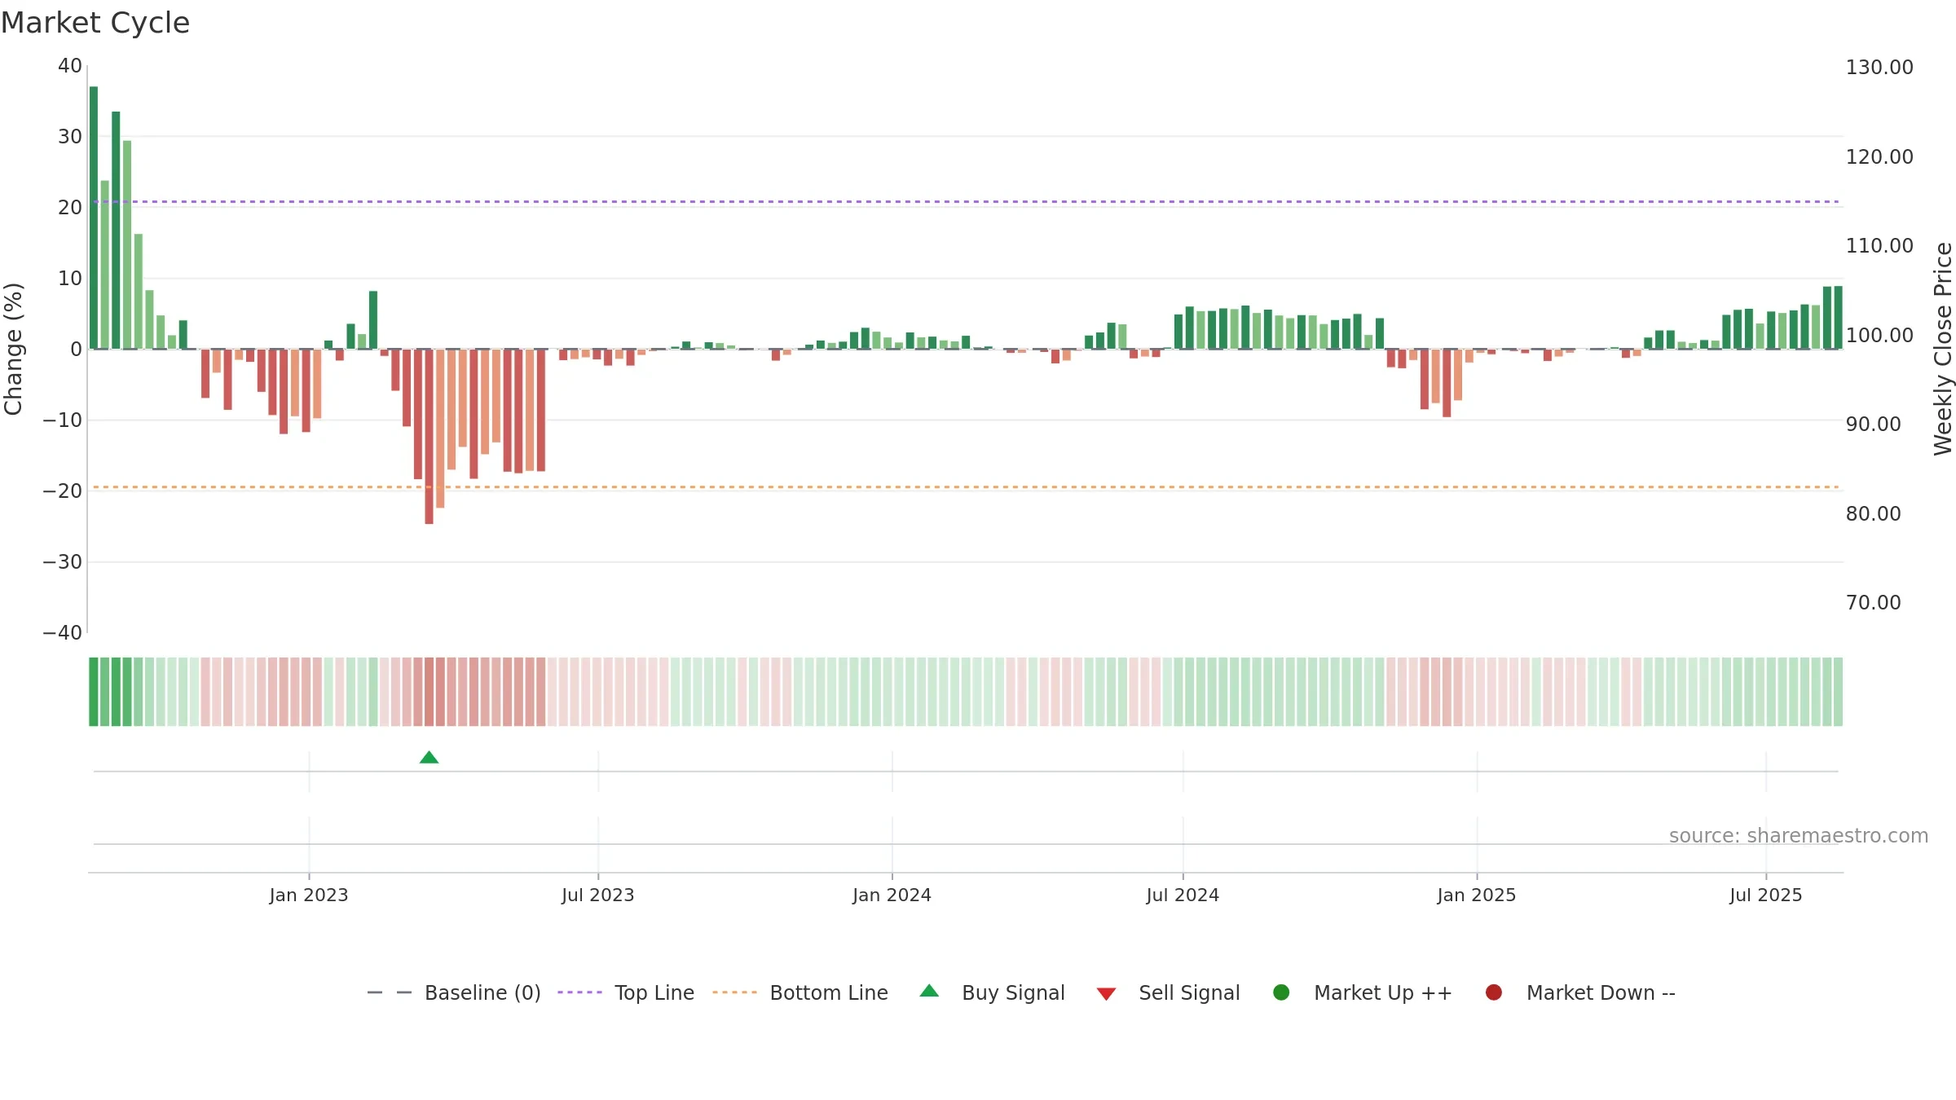Click the green Market Up circle icon in the legend
Screen dimensions: 1956x1100
[1281, 992]
